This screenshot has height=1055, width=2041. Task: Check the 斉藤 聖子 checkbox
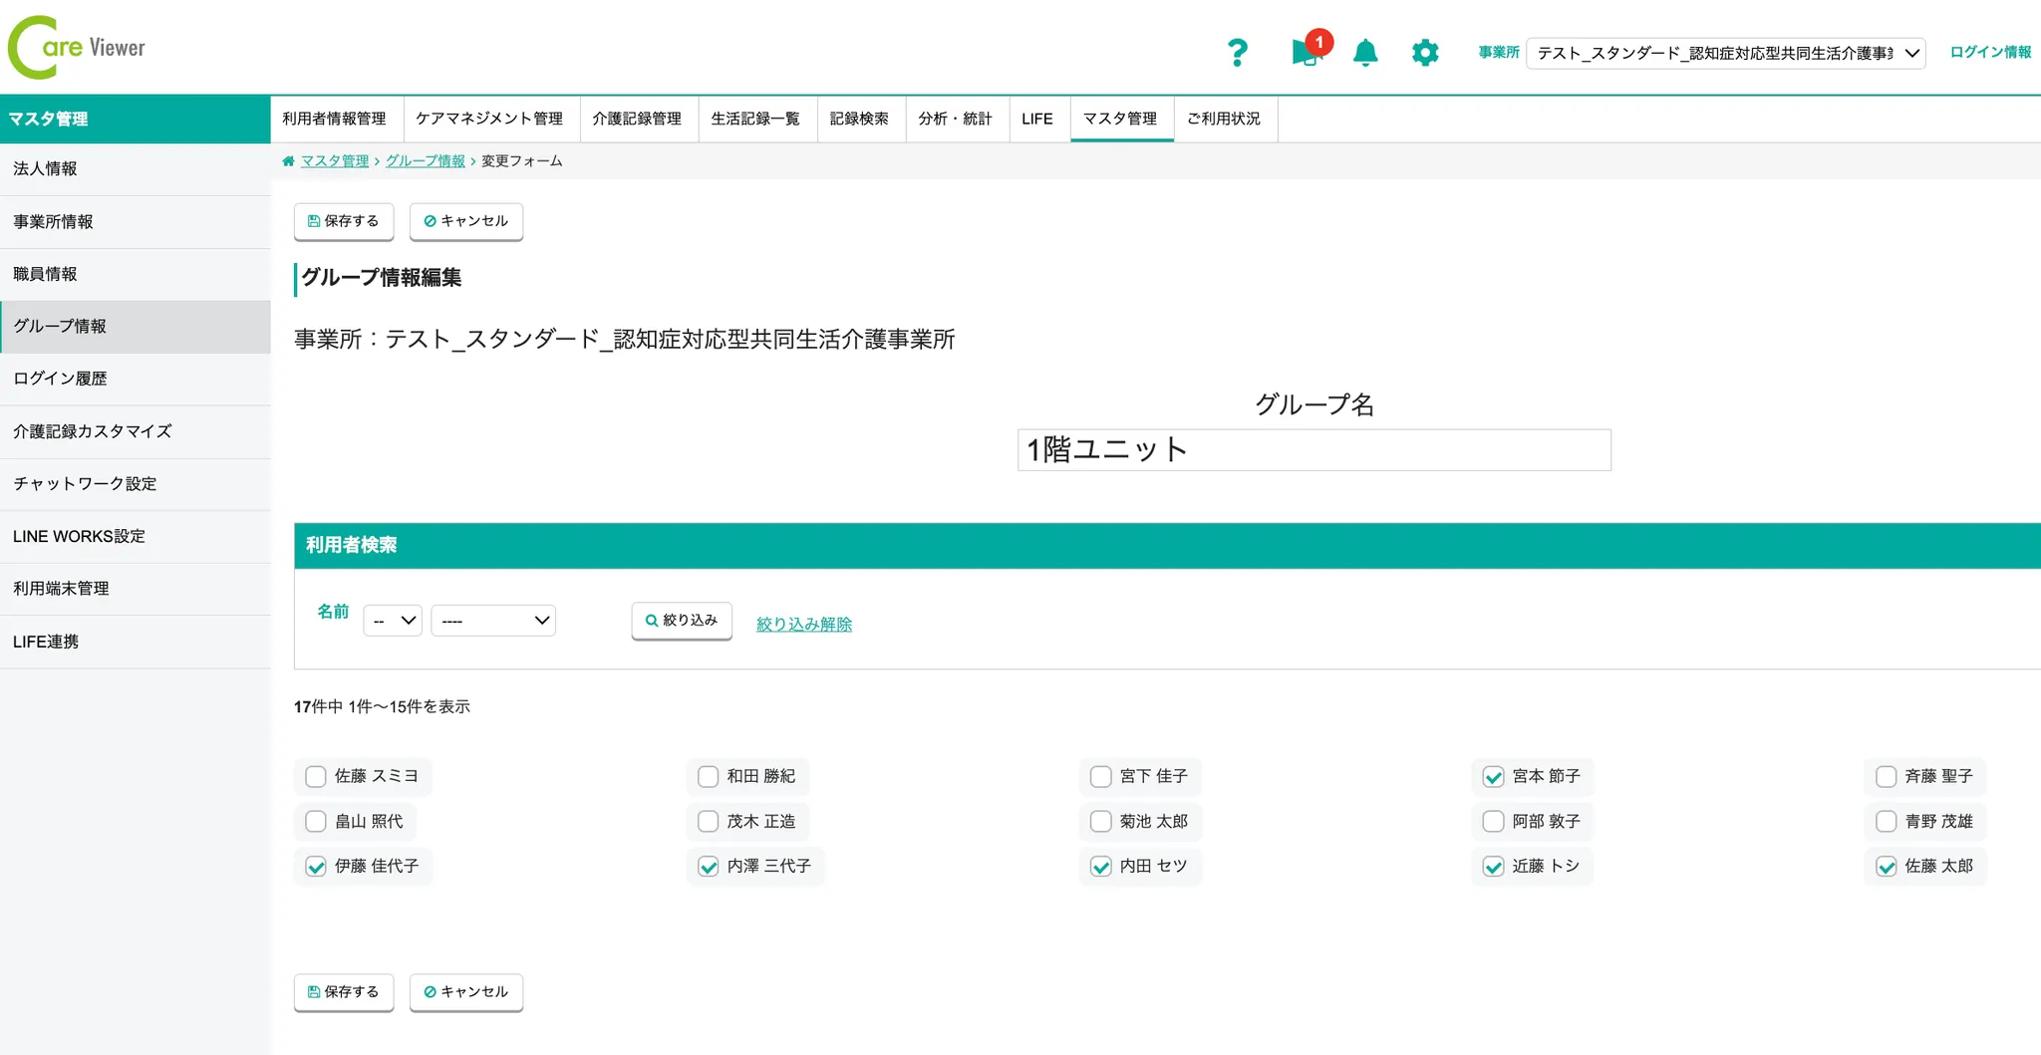1886,776
